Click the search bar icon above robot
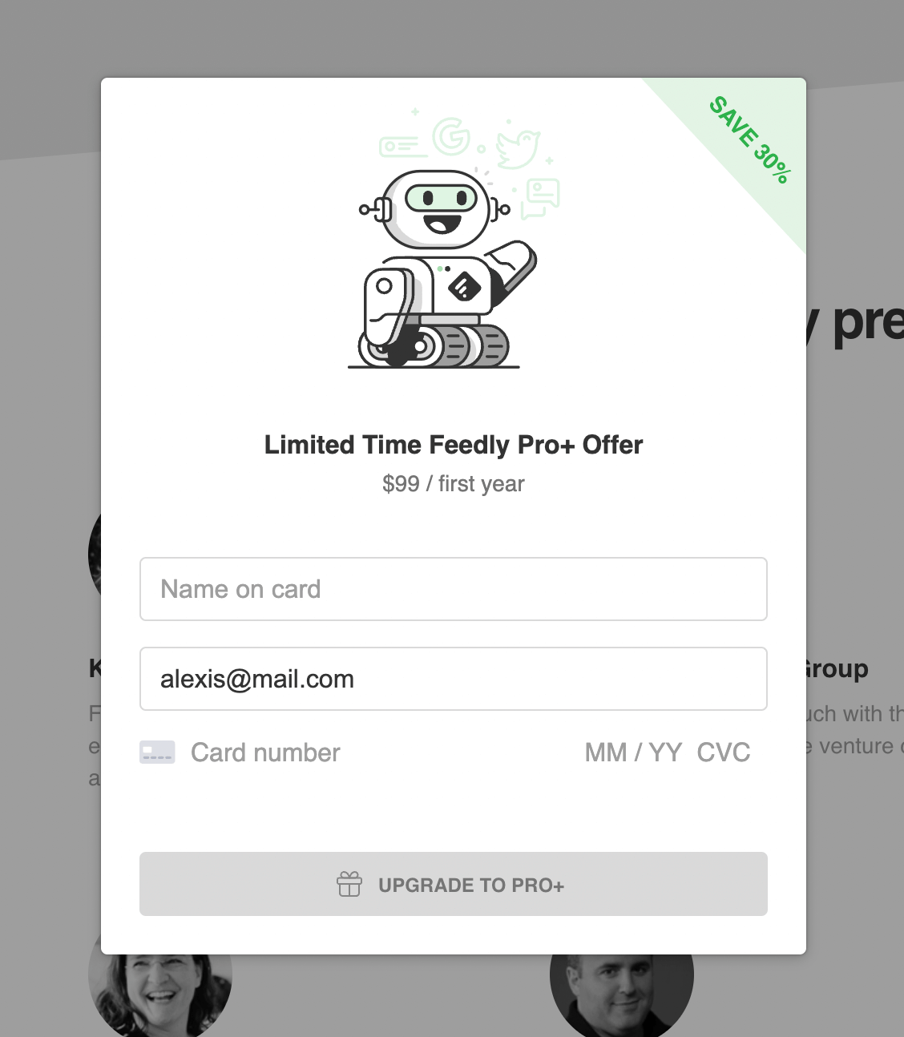Screen dimensions: 904x1037 pos(399,146)
